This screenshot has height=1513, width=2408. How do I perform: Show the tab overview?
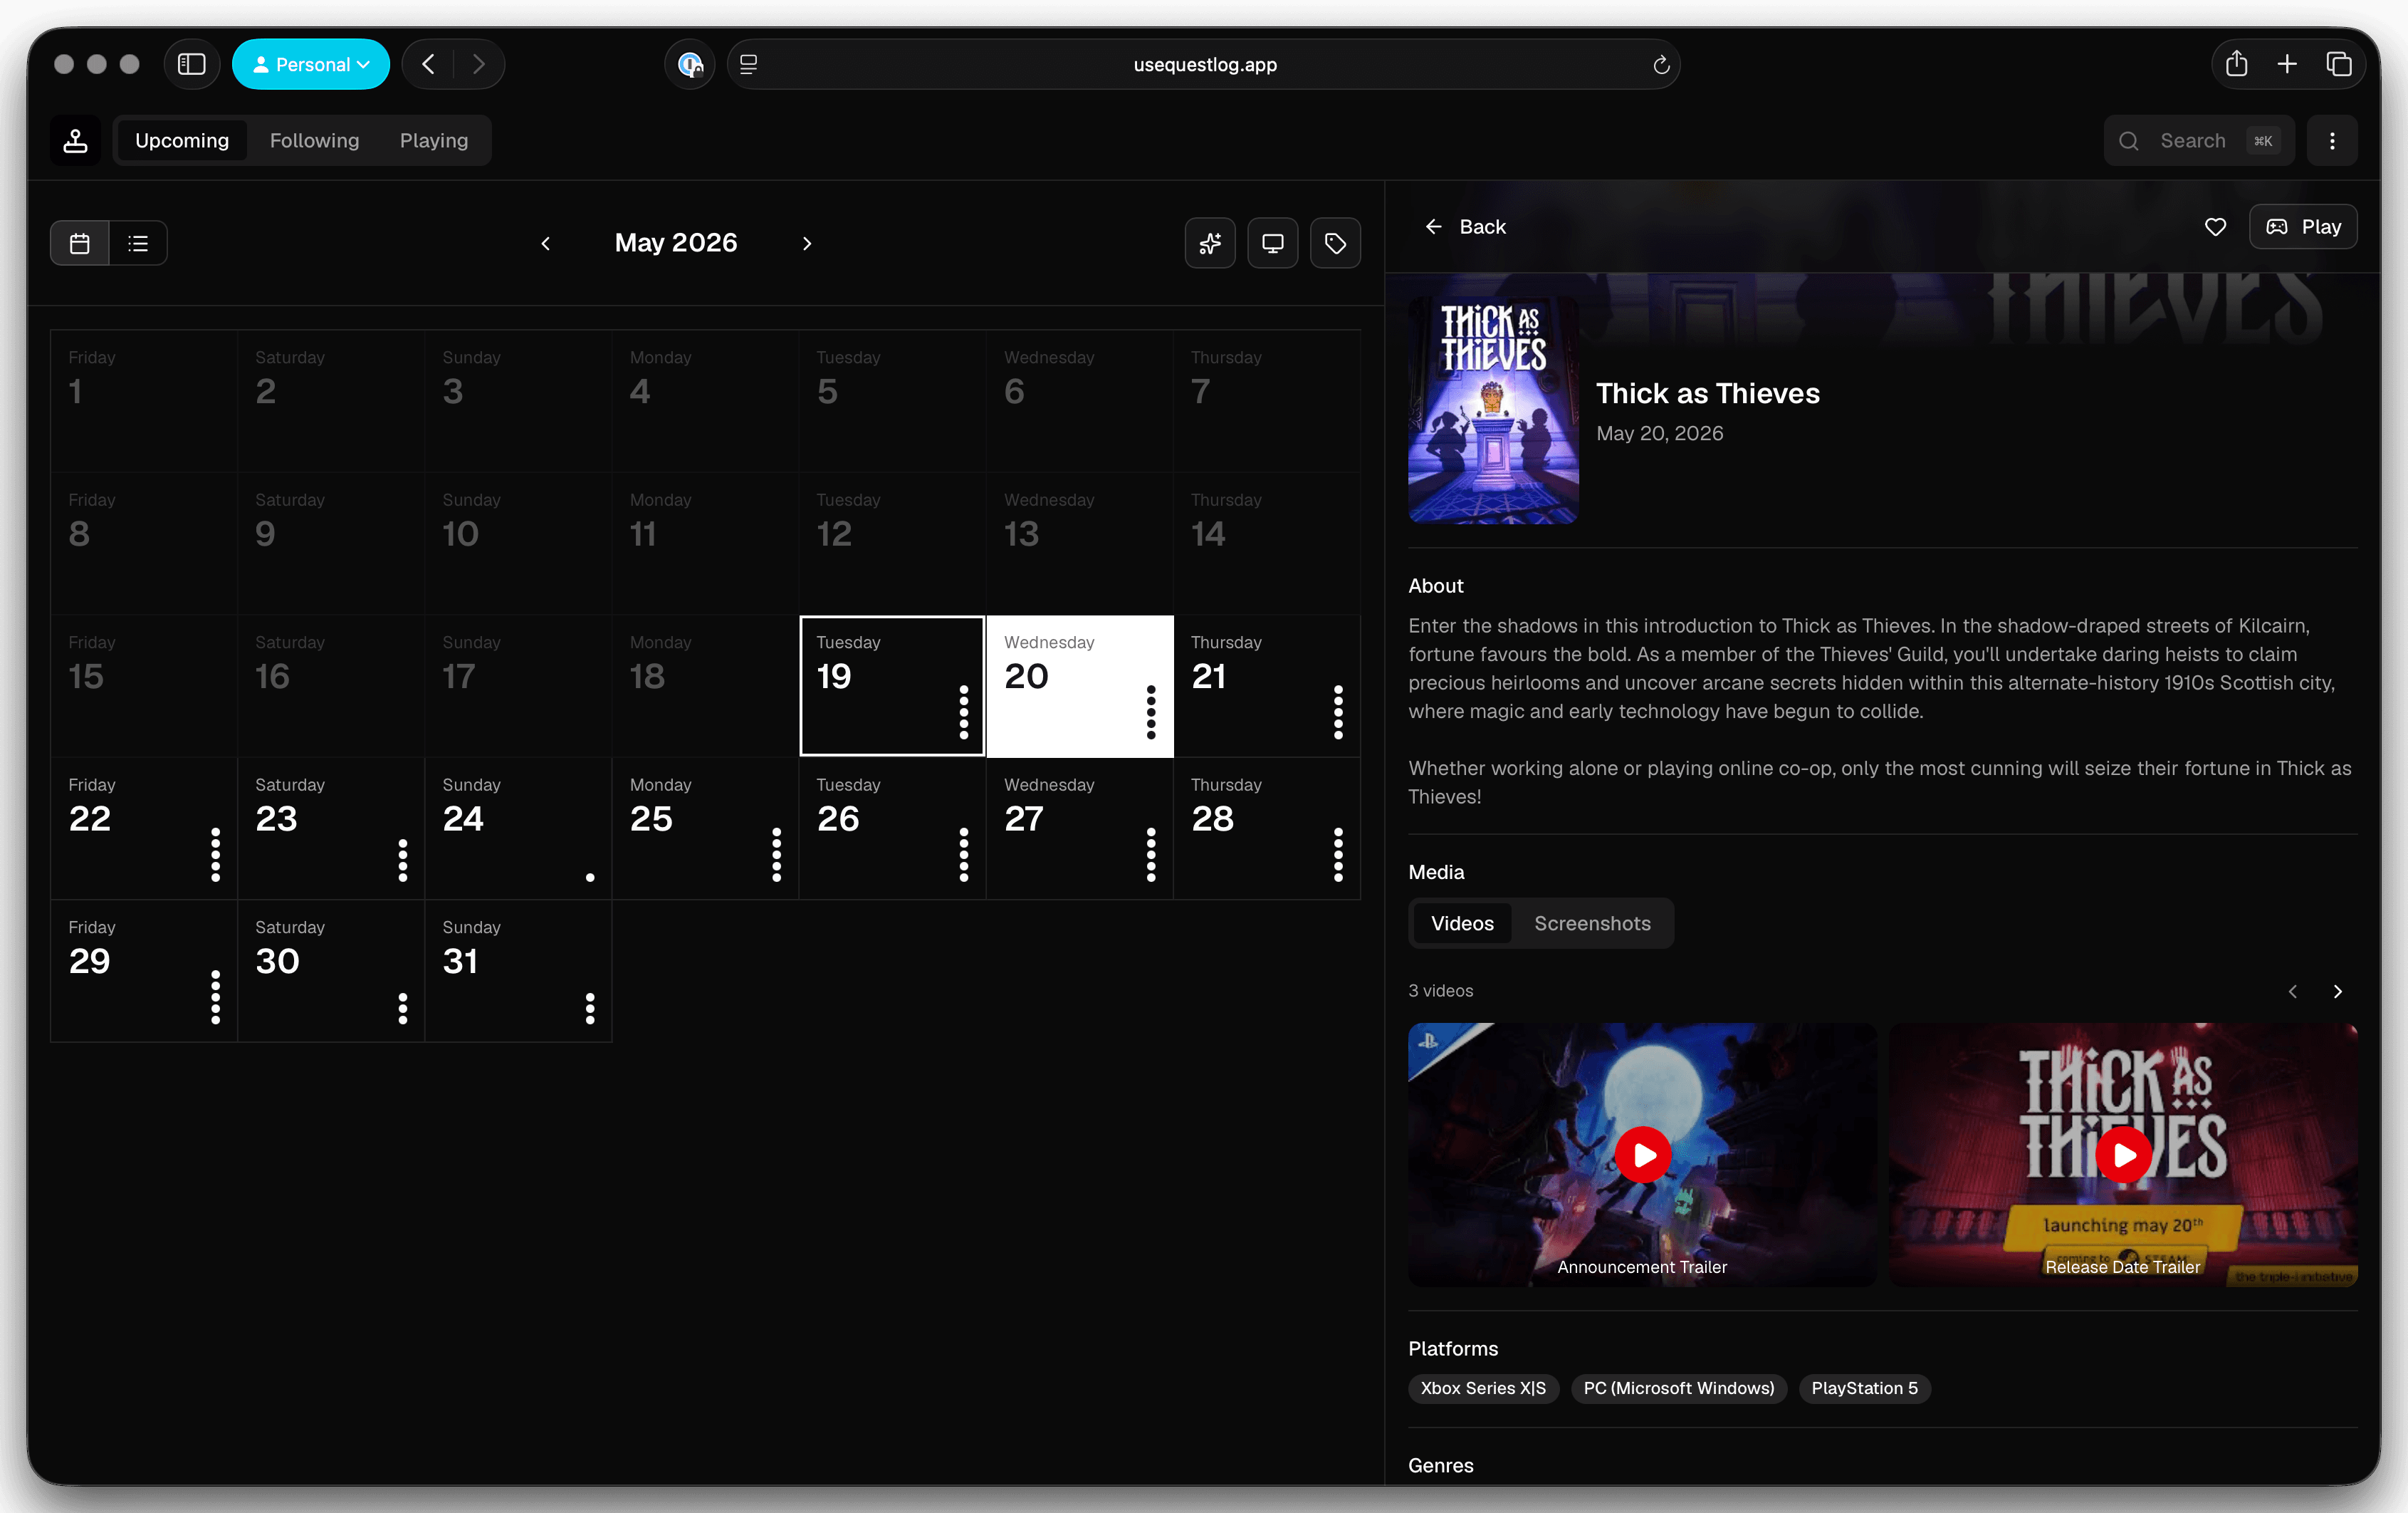point(2339,64)
